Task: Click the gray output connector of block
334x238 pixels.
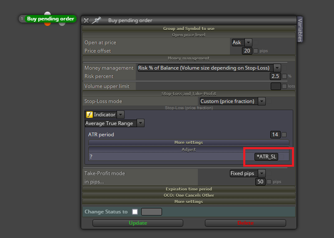Action: (62, 24)
